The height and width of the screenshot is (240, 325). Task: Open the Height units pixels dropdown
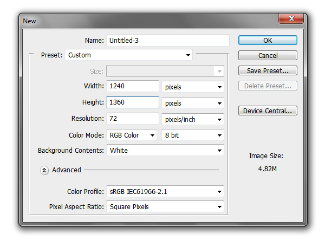[x=193, y=103]
